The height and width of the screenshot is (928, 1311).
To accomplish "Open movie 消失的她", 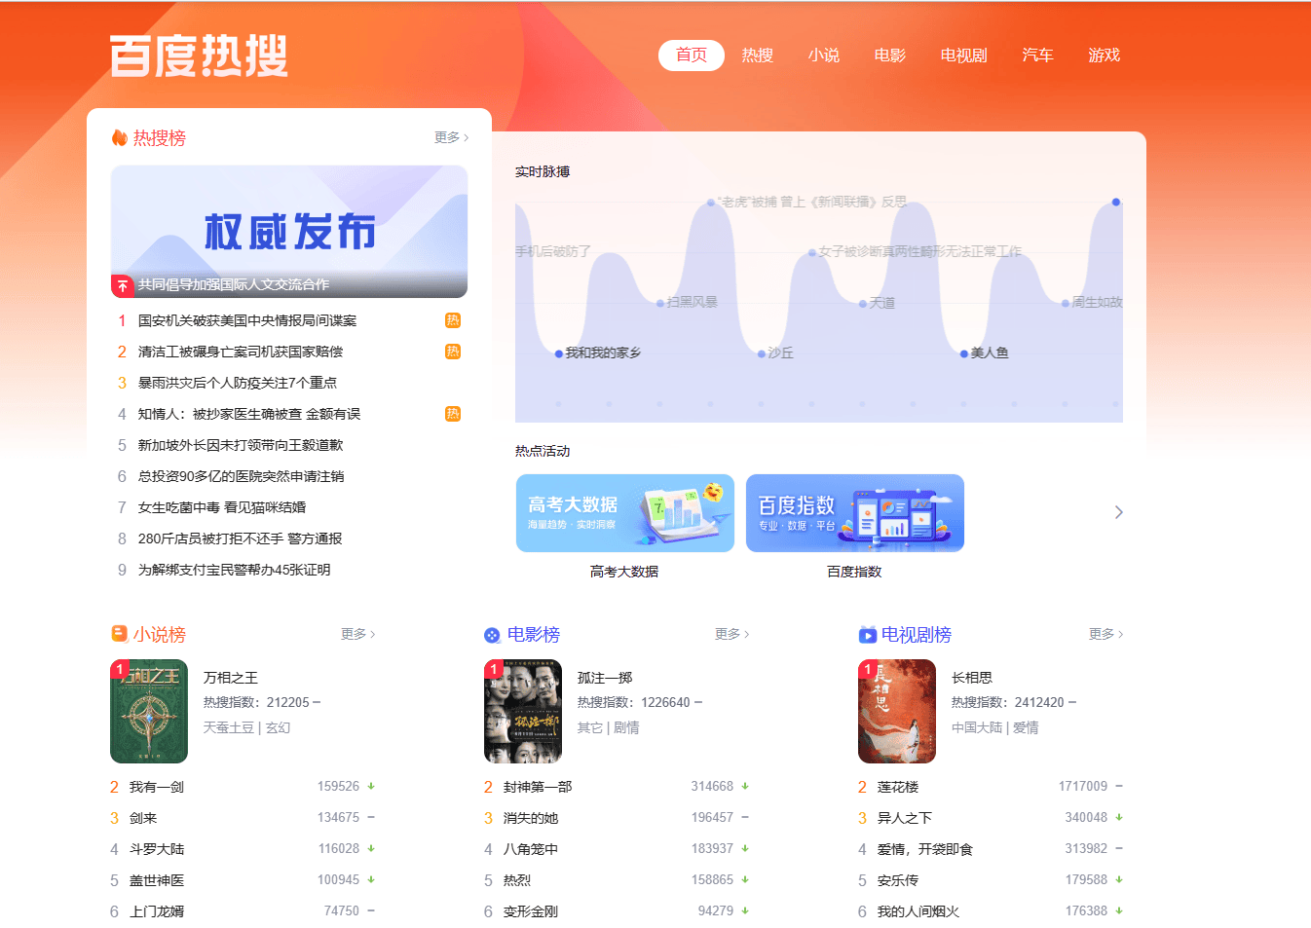I will click(531, 818).
